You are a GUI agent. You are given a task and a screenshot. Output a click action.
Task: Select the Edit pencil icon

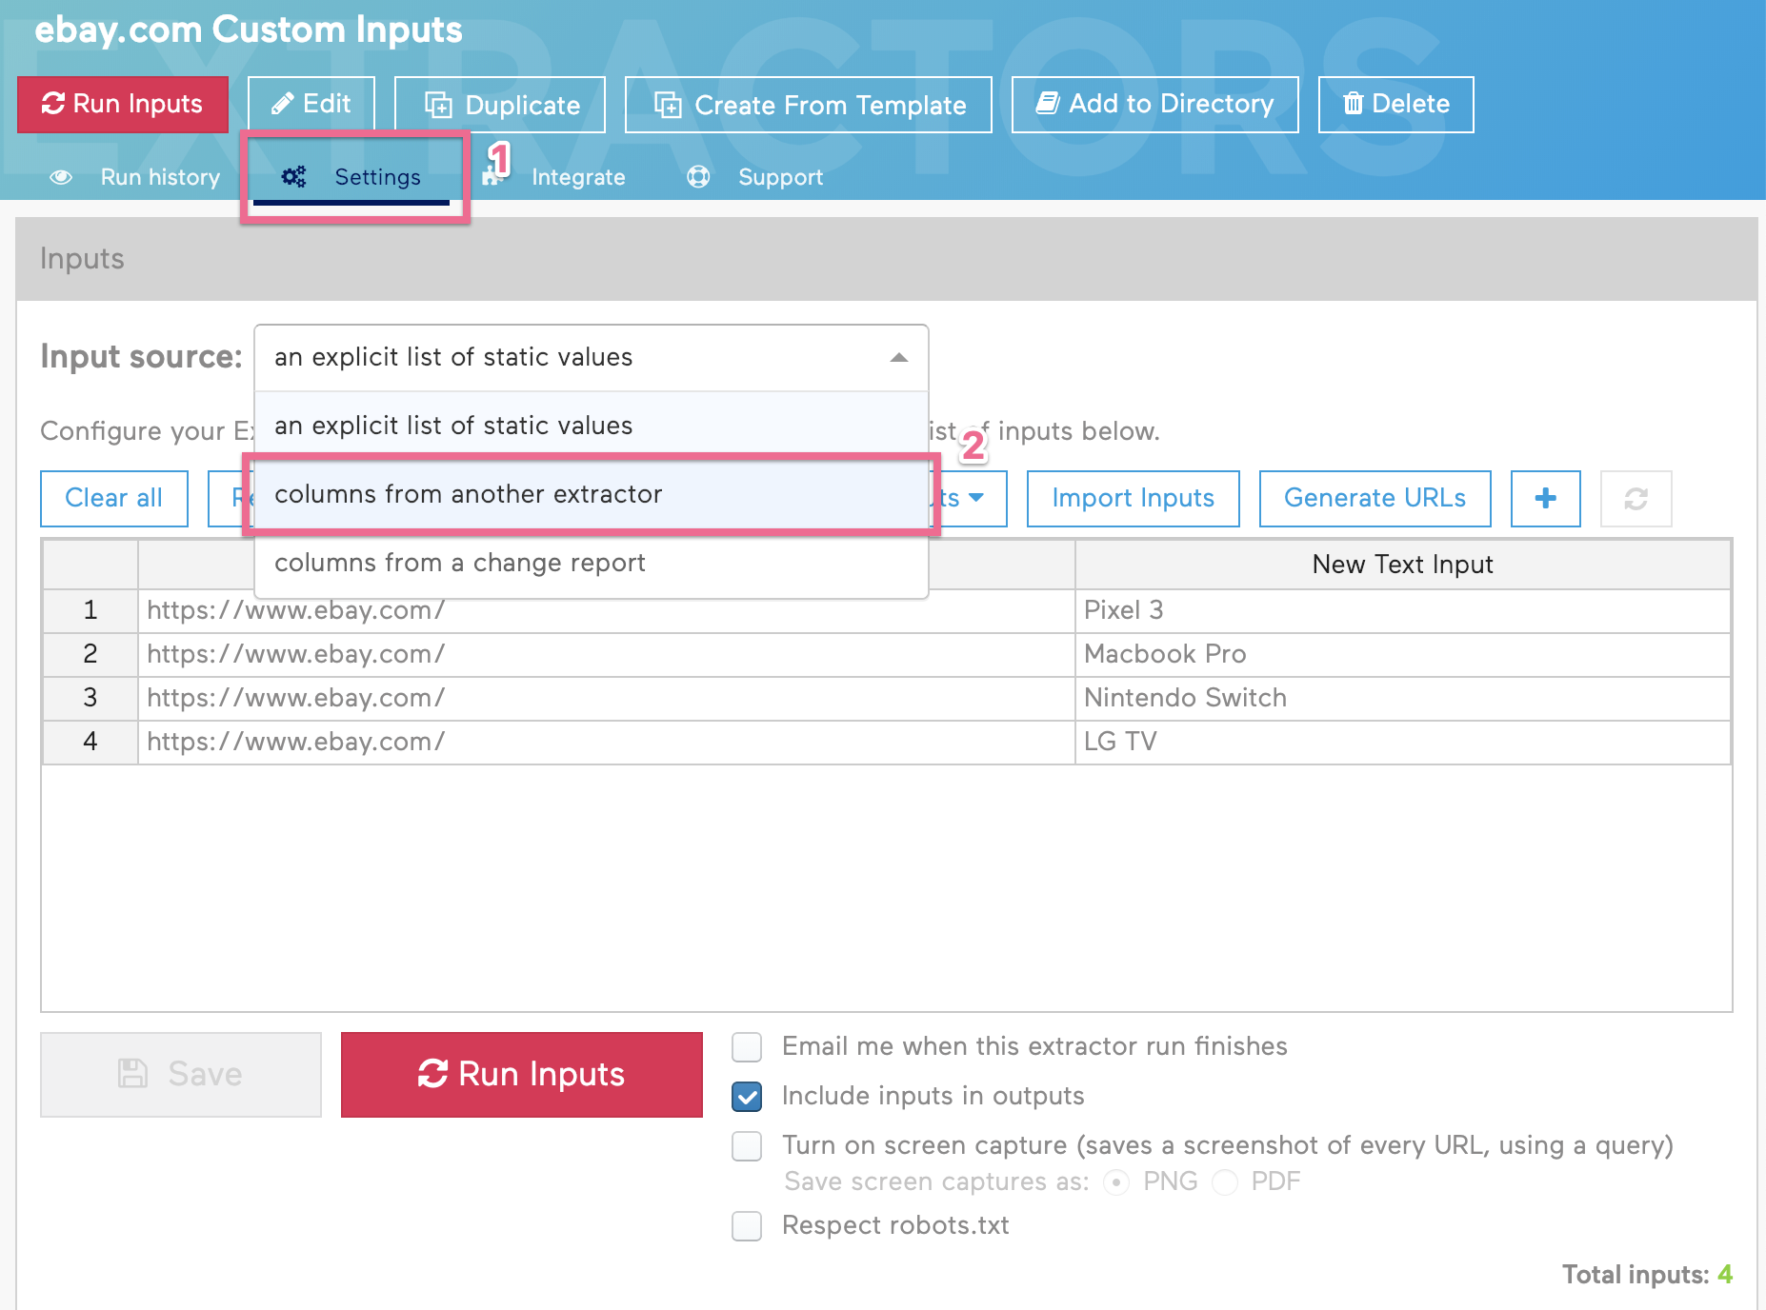(284, 104)
